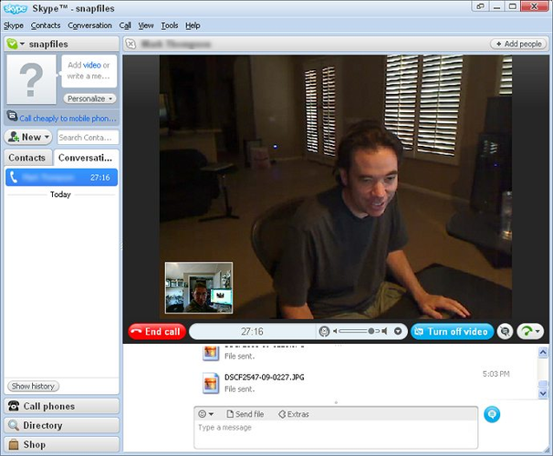The width and height of the screenshot is (553, 456).
Task: Click the add-contact person icon on New button
Action: [x=14, y=137]
